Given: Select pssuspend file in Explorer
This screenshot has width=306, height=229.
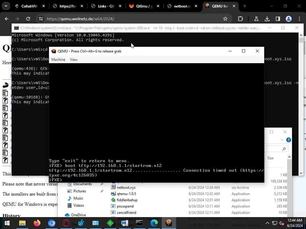Looking at the screenshot, I should 125,206.
